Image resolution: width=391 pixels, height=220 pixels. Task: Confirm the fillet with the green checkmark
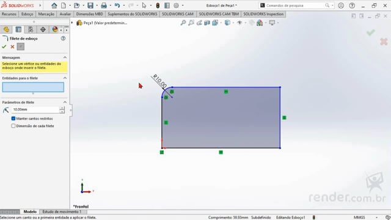[4, 46]
